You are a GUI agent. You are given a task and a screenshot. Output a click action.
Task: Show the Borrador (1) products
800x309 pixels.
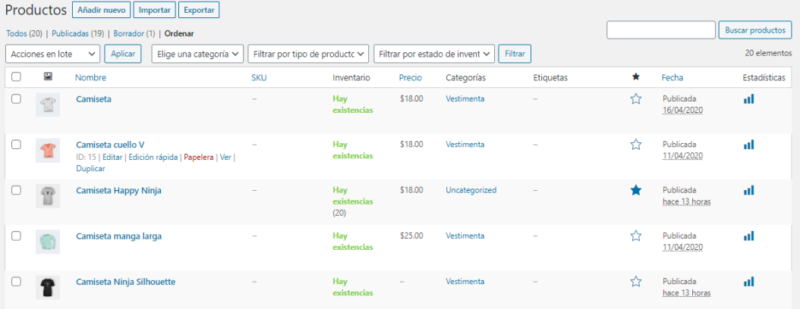tap(134, 33)
